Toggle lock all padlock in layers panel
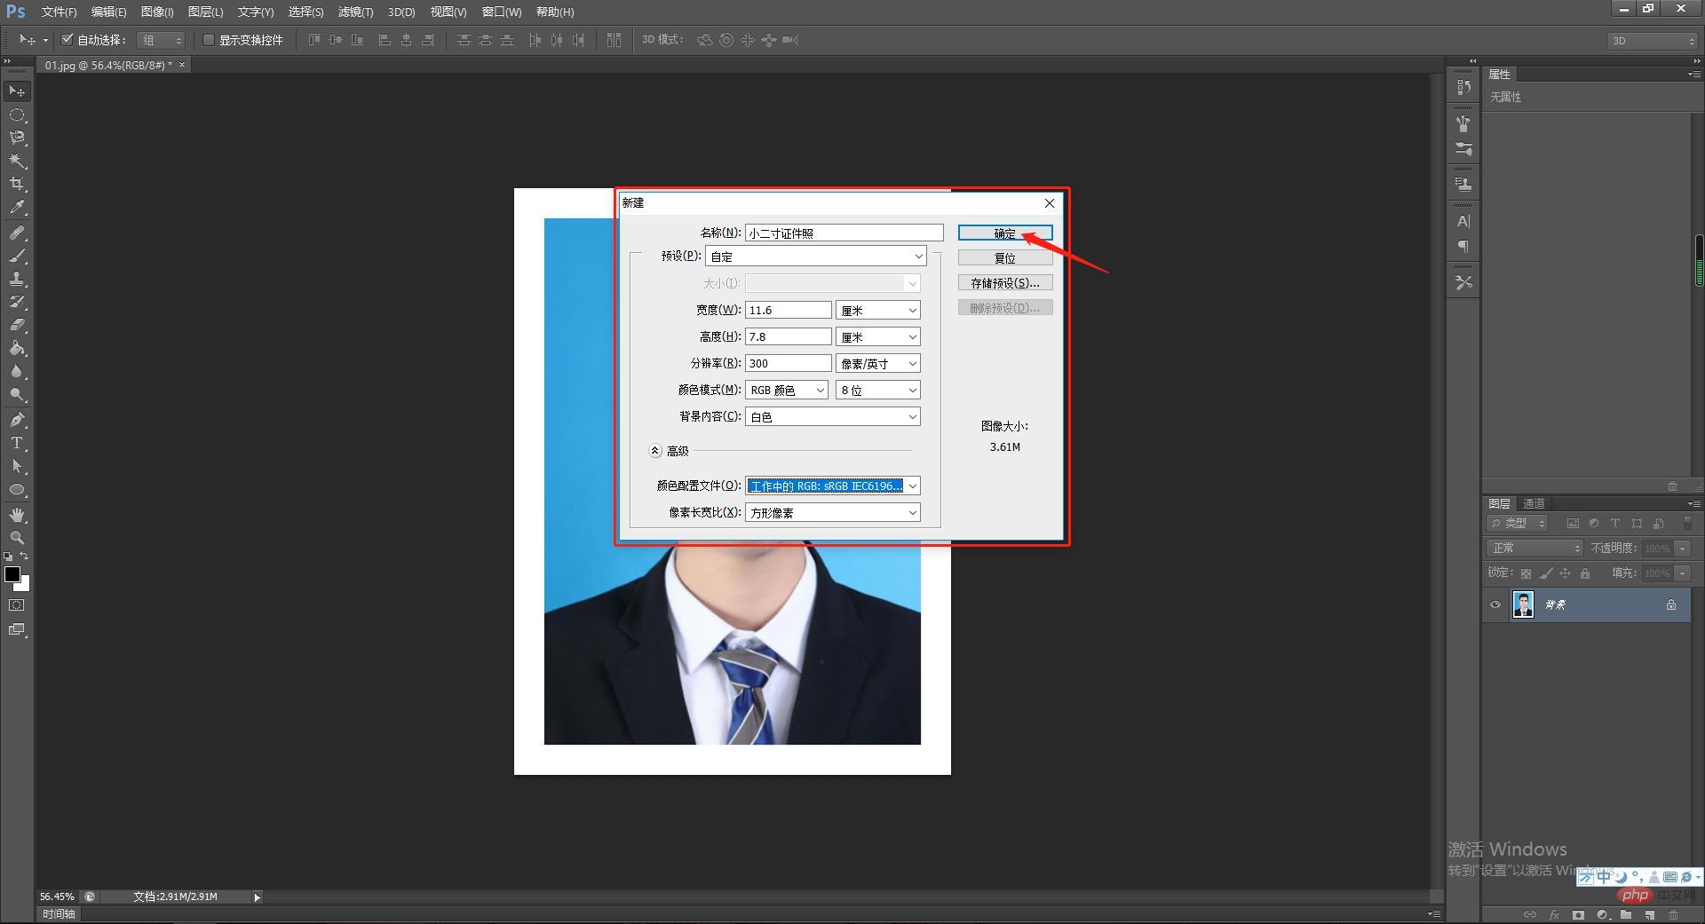Screen dimensions: 1705x924 pyautogui.click(x=1585, y=573)
